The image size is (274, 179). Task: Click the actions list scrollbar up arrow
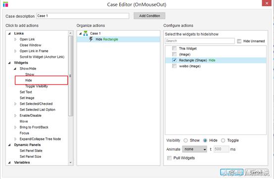pyautogui.click(x=70, y=33)
